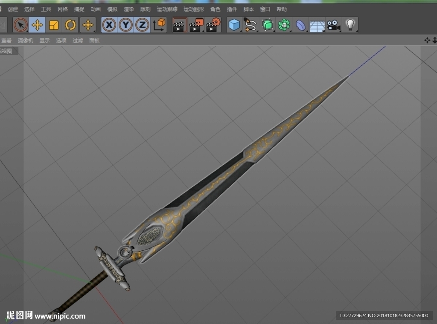Add a camera object
Viewport: 437px width, 324px height.
click(334, 25)
